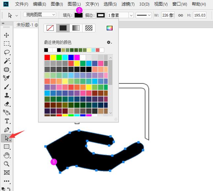Select the Eyedropper tool
This screenshot has width=213, height=191.
click(6, 78)
